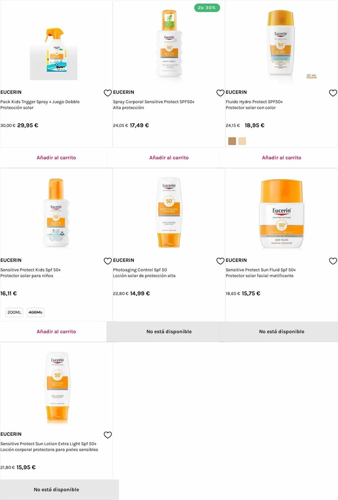Wishlist the Sensitive Protect Sun Fluid heart
This screenshot has height=500, width=338.
[x=333, y=261]
